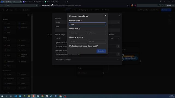
Task: Click the Publicar button
Action: coord(165,10)
